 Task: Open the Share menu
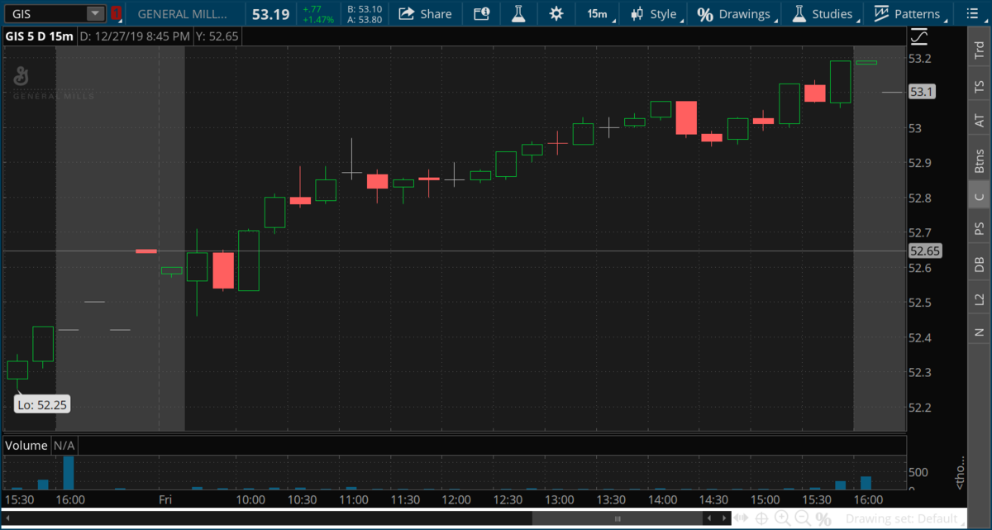[x=425, y=13]
